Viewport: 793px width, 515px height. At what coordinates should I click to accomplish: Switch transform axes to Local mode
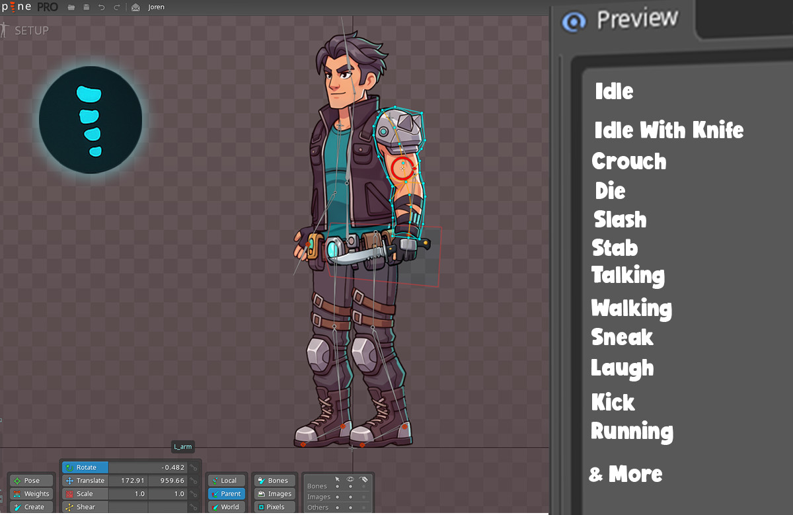tap(226, 481)
